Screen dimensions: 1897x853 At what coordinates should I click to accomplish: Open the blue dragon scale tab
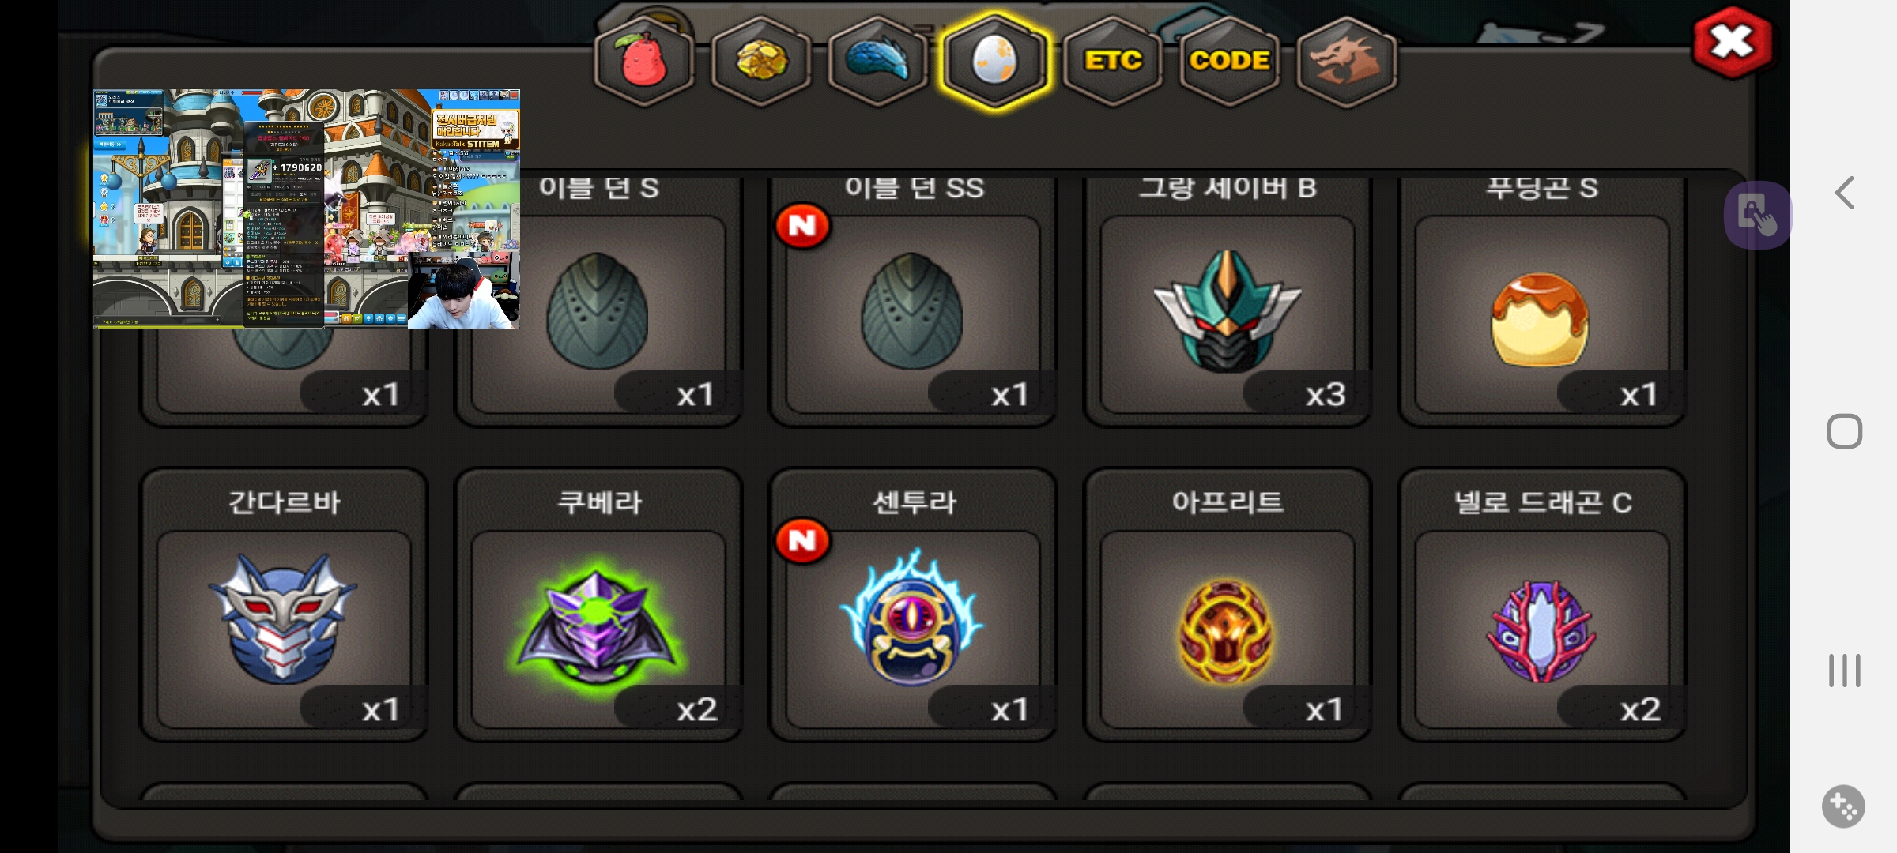877,62
